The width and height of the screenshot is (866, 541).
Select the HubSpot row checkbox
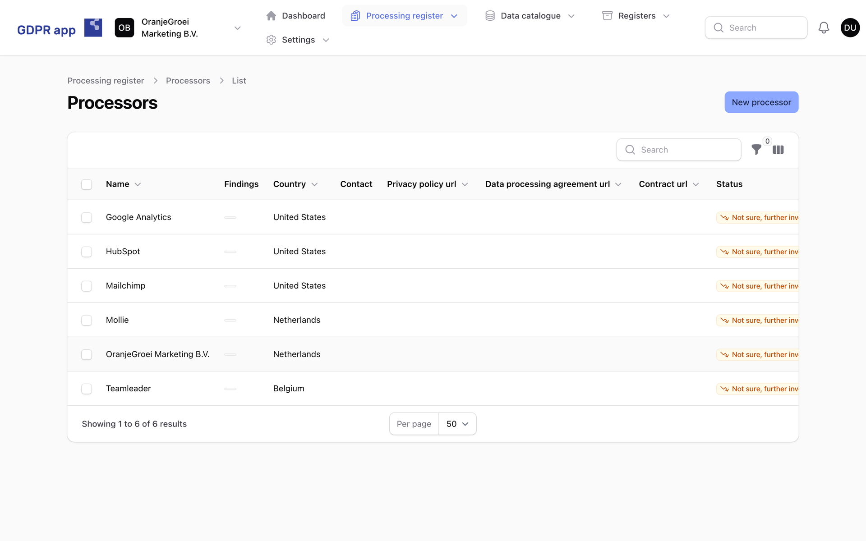click(x=87, y=252)
